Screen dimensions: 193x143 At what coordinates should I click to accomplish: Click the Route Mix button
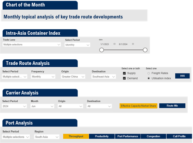point(172,106)
